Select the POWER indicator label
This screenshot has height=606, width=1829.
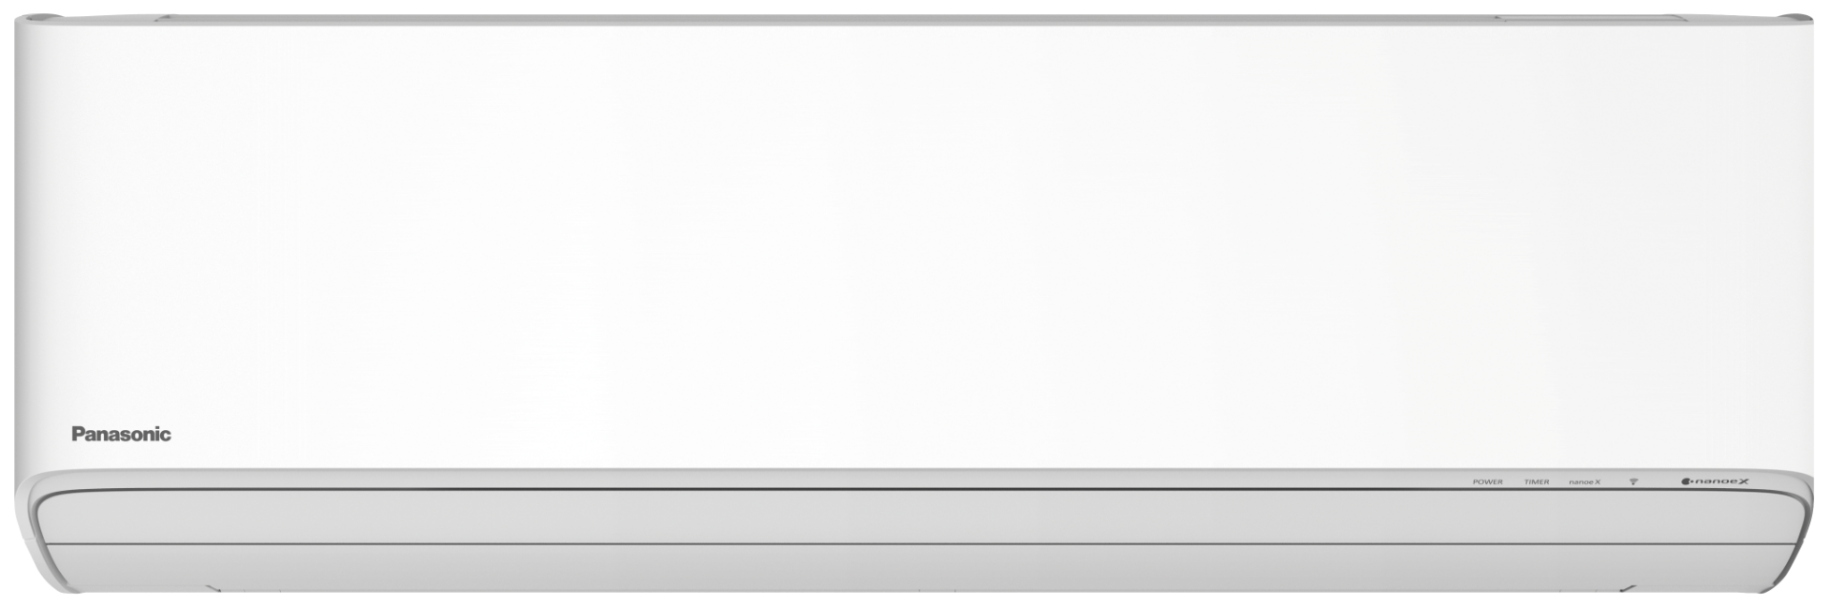click(x=1487, y=482)
